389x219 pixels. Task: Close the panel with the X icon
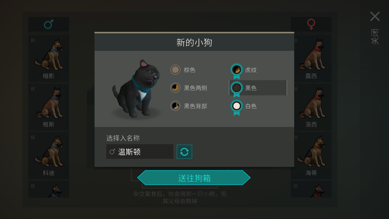click(x=375, y=16)
